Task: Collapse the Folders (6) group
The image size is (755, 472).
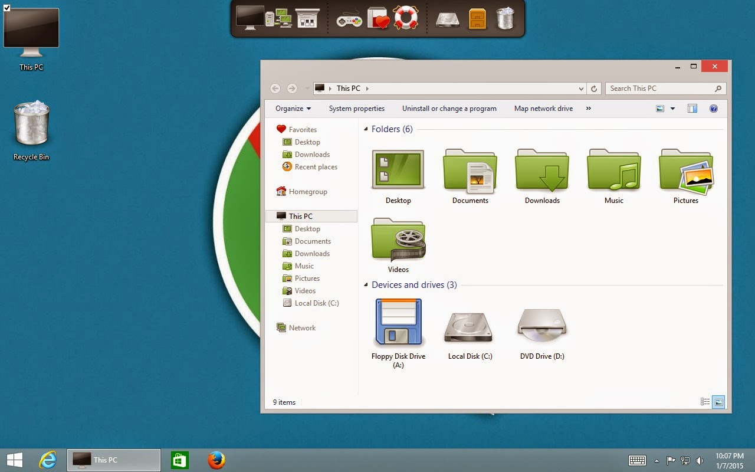Action: (x=366, y=129)
